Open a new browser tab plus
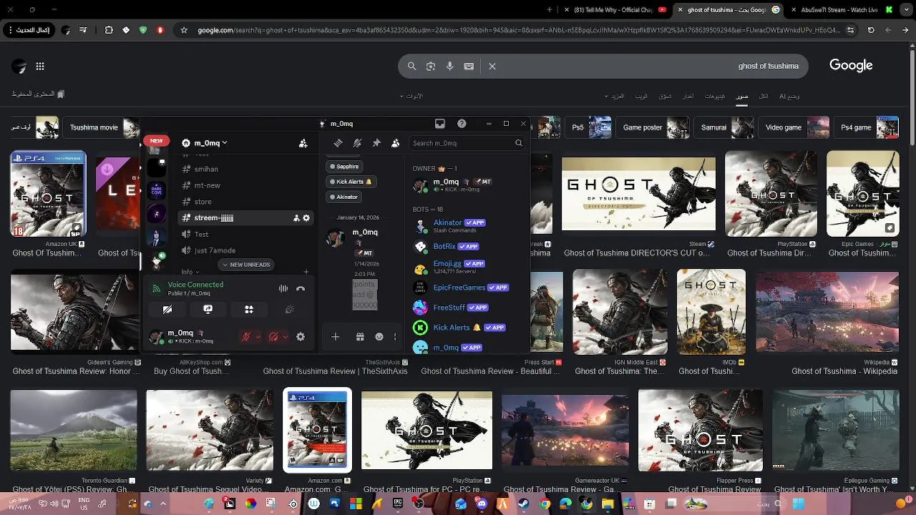 (x=550, y=10)
